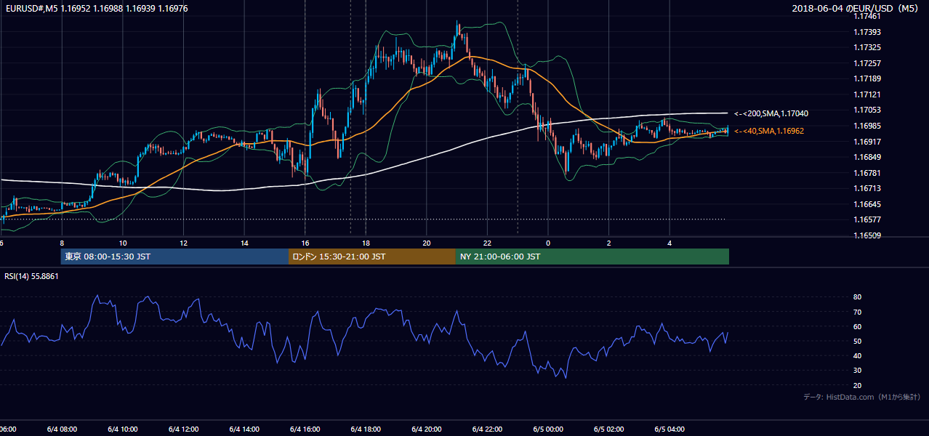
Task: Click price axis value 1.16713
Action: tap(866, 188)
